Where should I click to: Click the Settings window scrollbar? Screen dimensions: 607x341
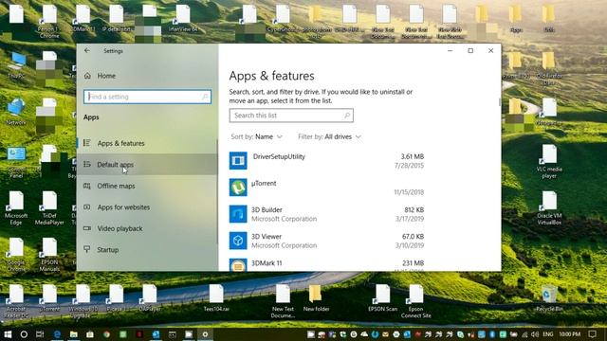tap(500, 102)
